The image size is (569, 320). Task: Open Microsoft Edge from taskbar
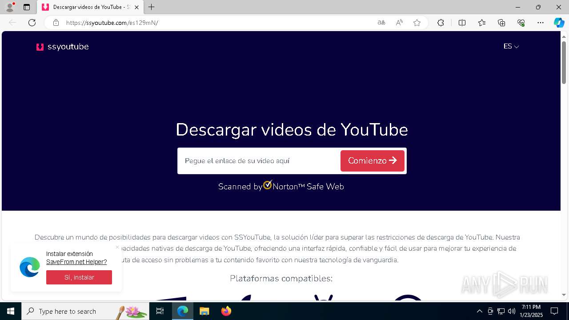tap(183, 311)
